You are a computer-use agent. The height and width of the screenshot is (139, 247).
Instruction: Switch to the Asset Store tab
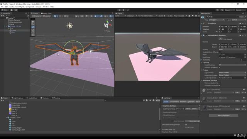[46, 14]
